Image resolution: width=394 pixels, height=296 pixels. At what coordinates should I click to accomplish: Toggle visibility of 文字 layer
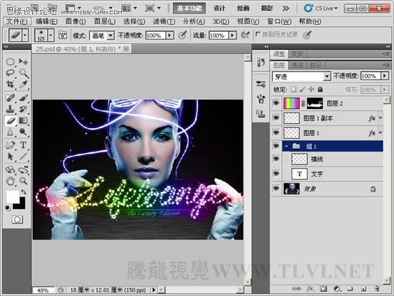click(276, 174)
